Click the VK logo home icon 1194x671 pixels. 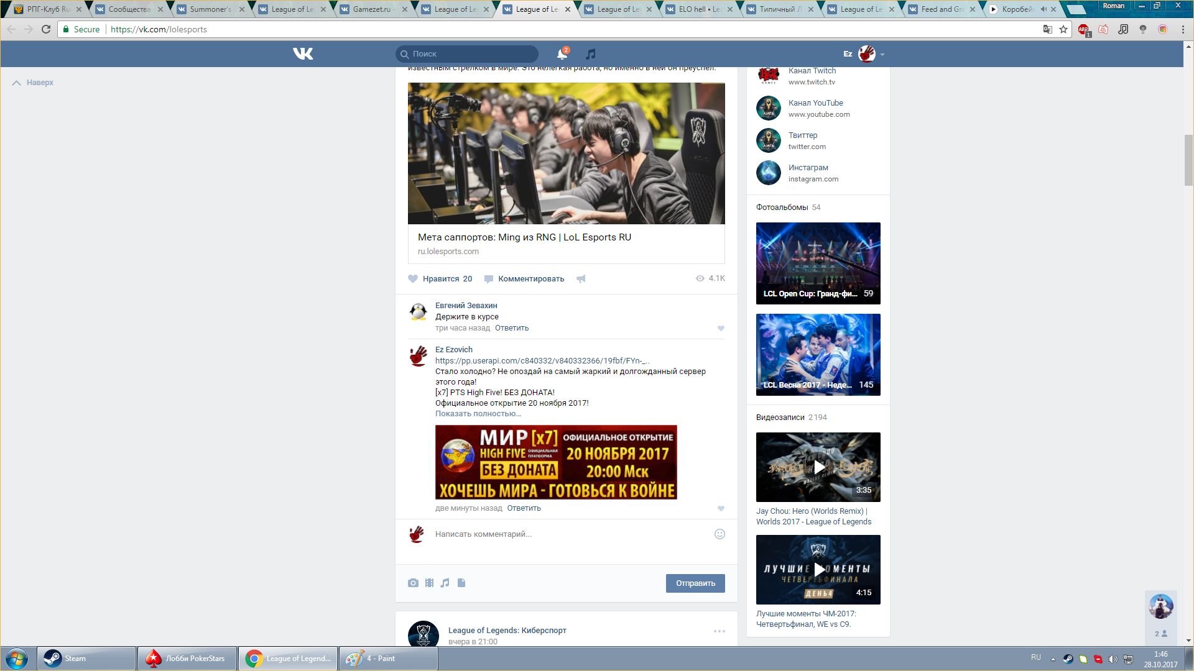coord(303,54)
